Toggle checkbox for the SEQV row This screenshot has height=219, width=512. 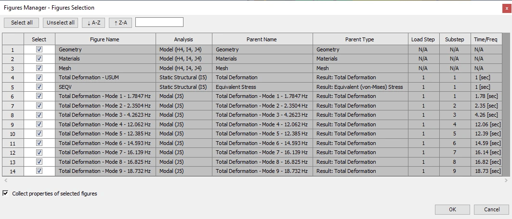coord(39,86)
